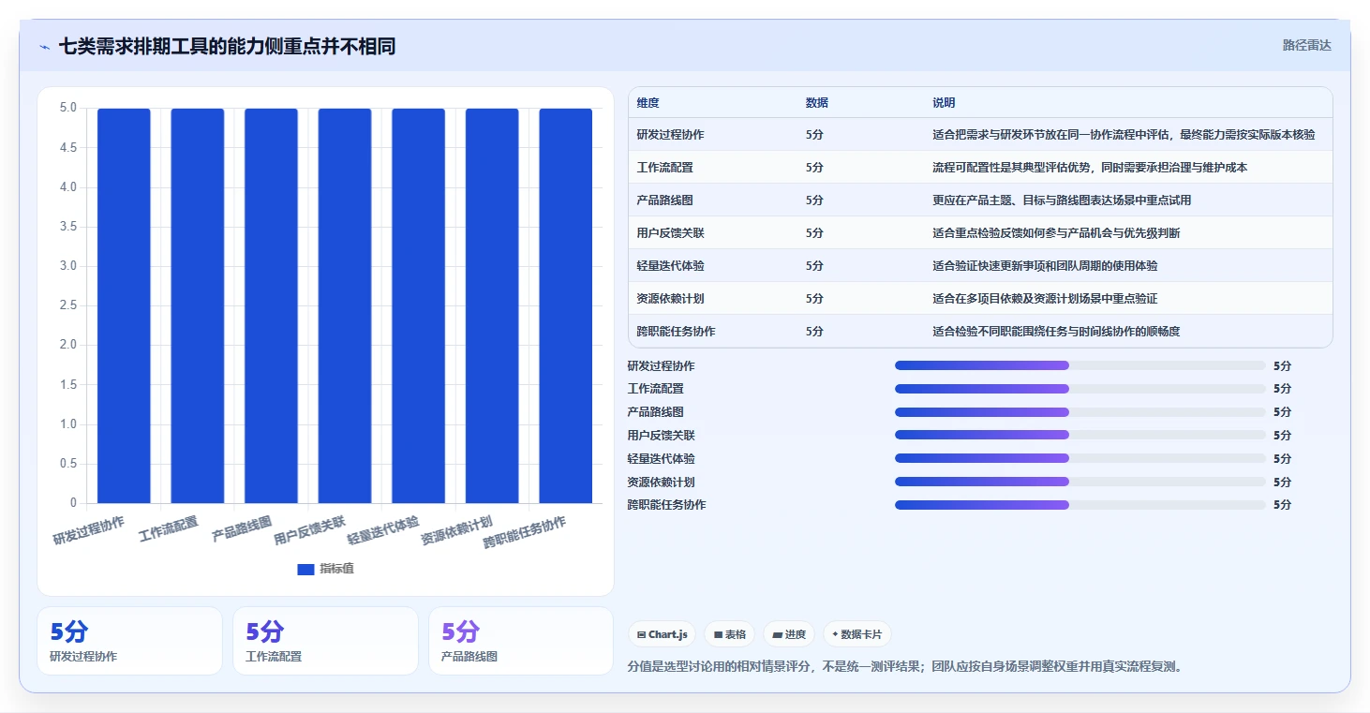Click the description starting 适合检验不同职能
1370x713 pixels.
click(x=1056, y=332)
